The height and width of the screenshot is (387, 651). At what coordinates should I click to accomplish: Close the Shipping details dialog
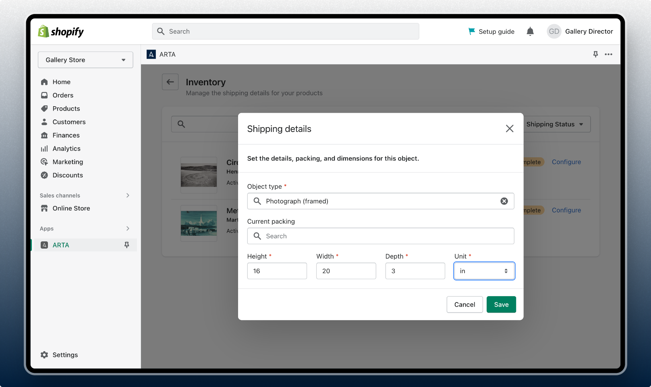(510, 128)
